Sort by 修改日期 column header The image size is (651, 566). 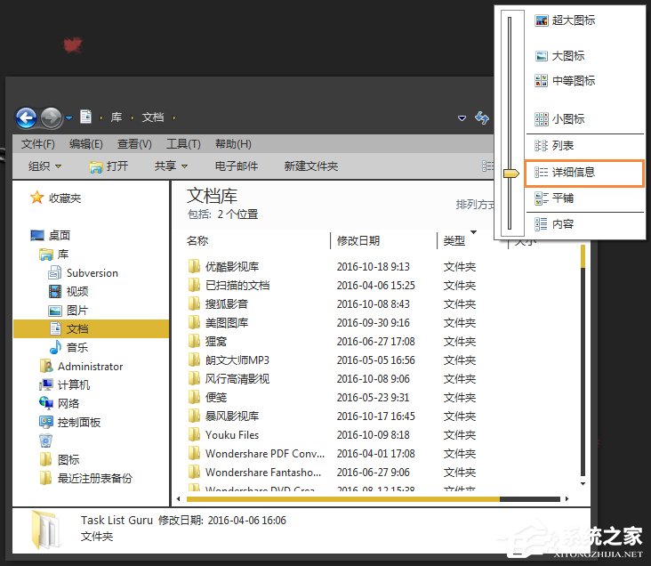tap(358, 240)
